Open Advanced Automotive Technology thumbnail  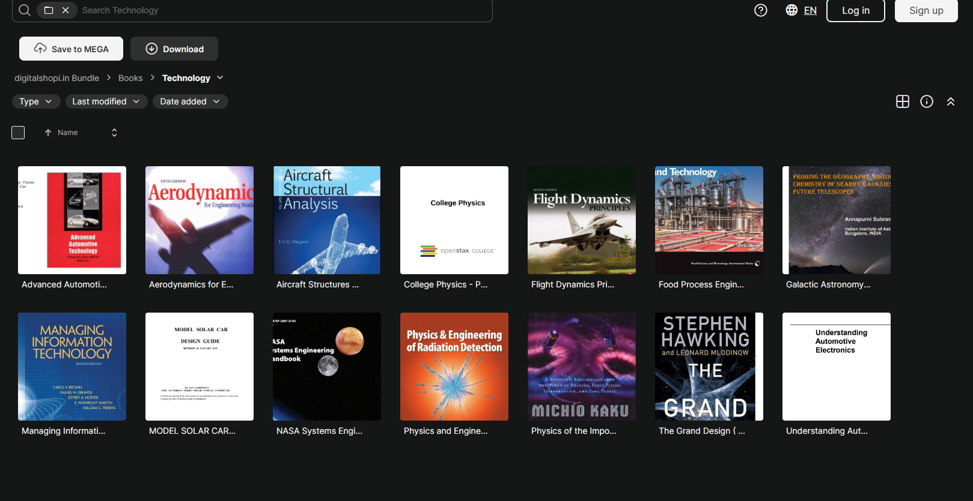pos(72,220)
